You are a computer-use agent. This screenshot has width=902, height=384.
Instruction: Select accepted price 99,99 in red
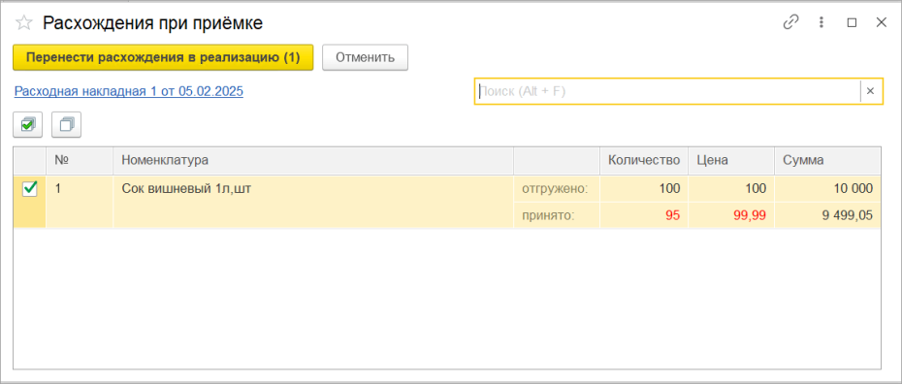[731, 215]
